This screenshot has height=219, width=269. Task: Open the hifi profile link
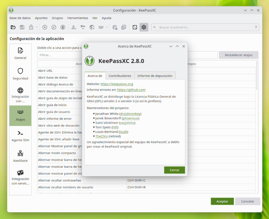point(115,127)
